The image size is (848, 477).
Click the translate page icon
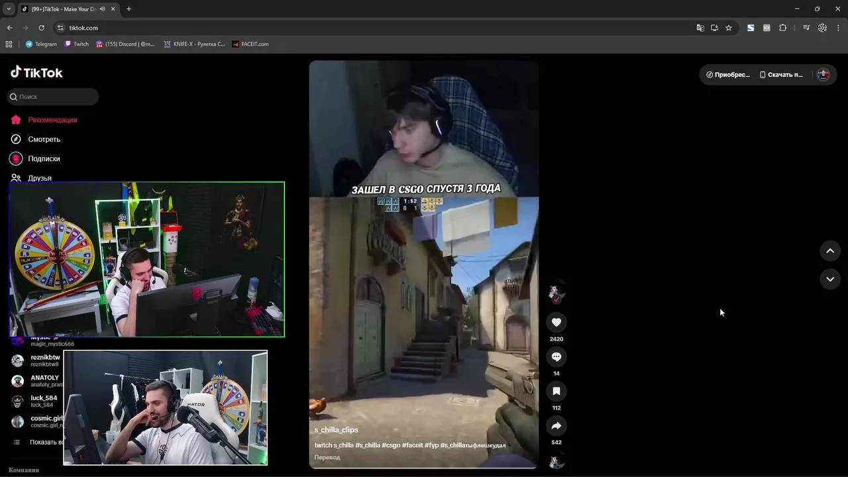click(700, 28)
